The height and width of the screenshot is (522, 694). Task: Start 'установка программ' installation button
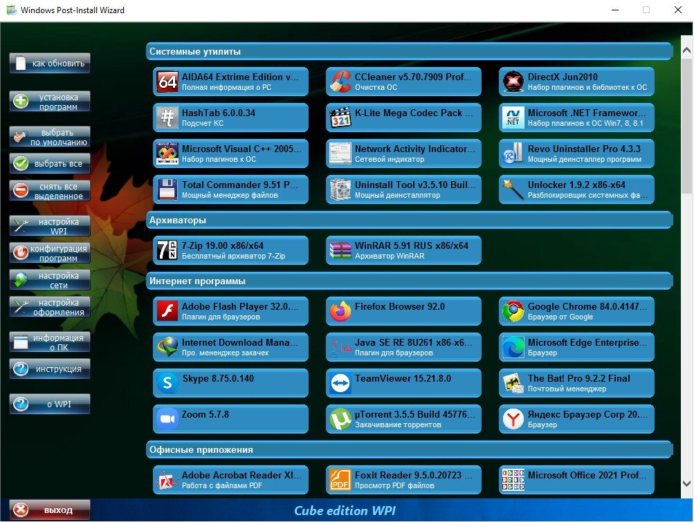pyautogui.click(x=50, y=102)
